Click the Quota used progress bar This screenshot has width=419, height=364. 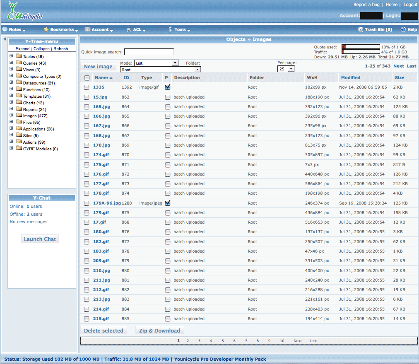click(x=360, y=47)
